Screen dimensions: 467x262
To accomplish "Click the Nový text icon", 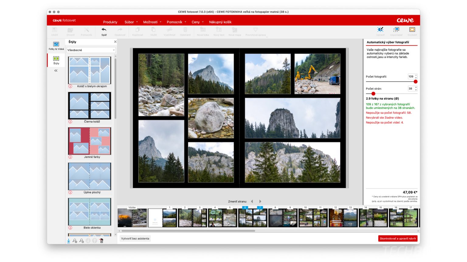I will pyautogui.click(x=219, y=30).
